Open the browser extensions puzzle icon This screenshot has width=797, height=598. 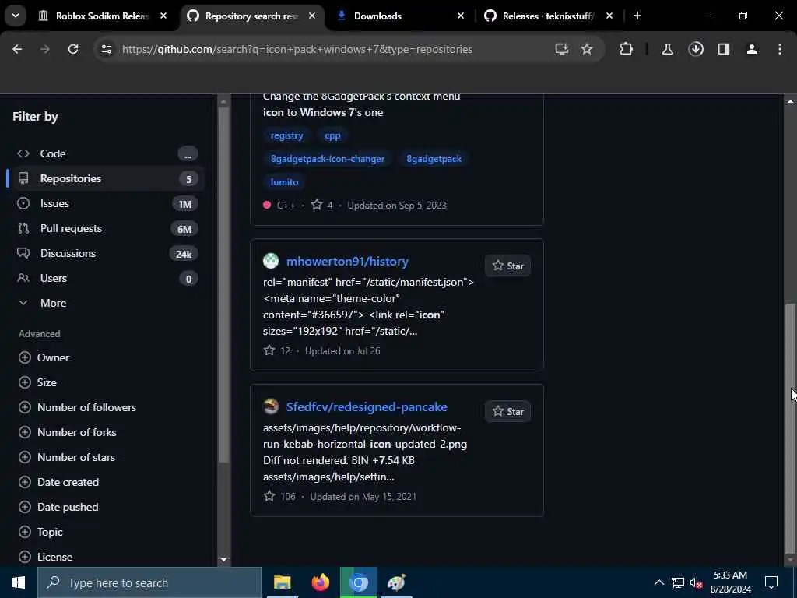[x=626, y=49]
